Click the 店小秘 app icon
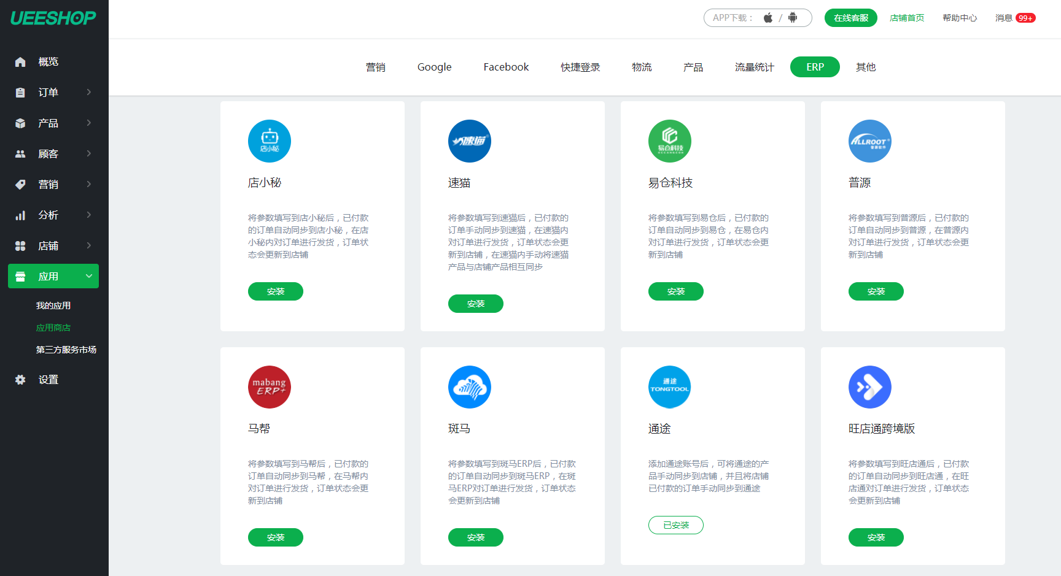Image resolution: width=1061 pixels, height=576 pixels. pyautogui.click(x=269, y=141)
